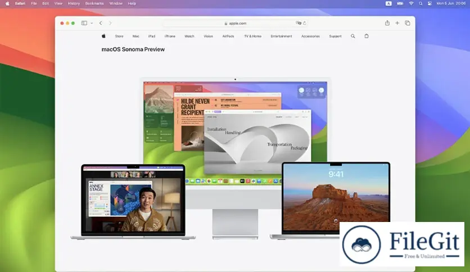
Task: Click the apple.com search magnifier icon
Action: pyautogui.click(x=353, y=36)
